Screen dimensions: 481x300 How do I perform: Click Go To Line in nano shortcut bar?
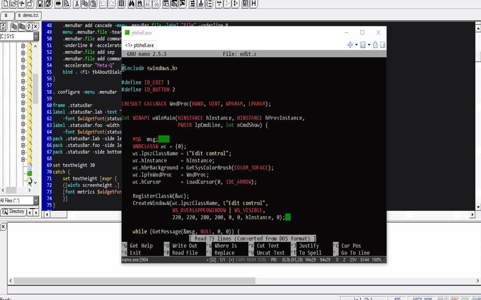pyautogui.click(x=355, y=253)
